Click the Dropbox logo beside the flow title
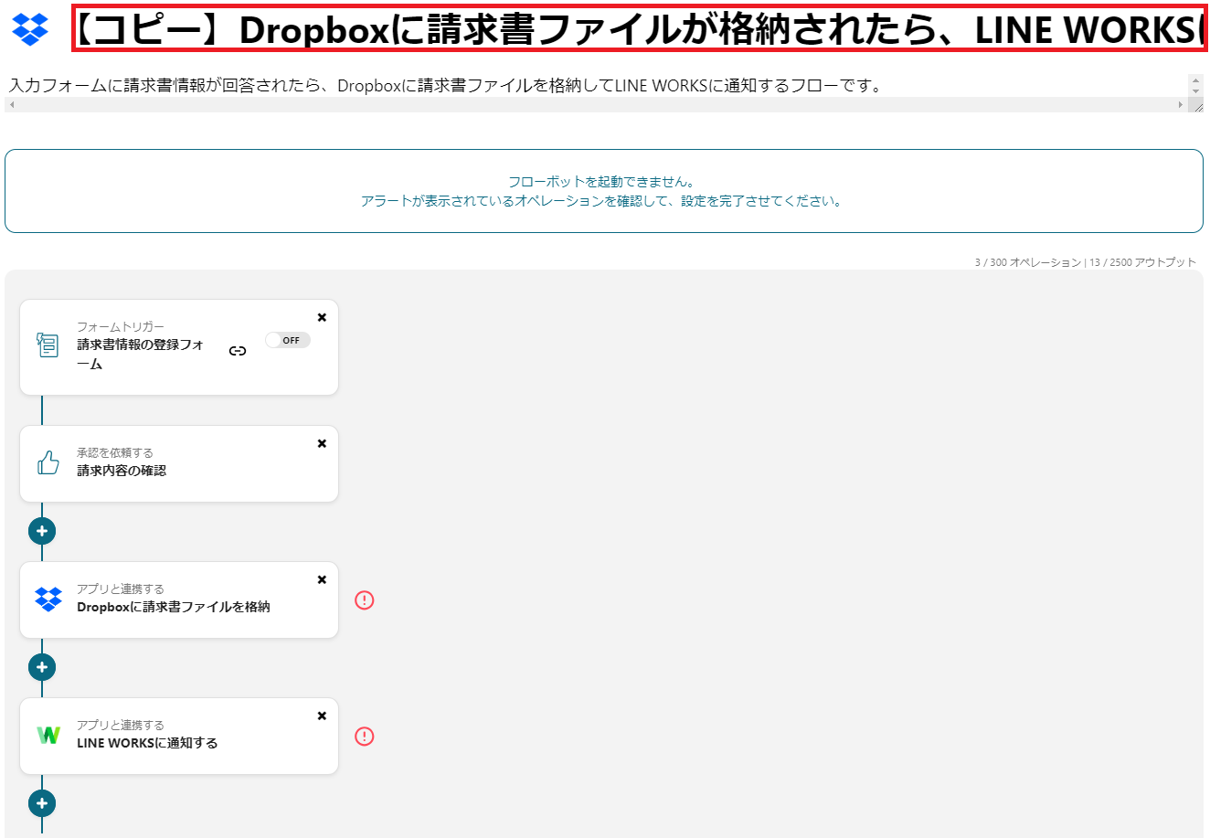Viewport: 1210px width, 838px height. [x=30, y=28]
